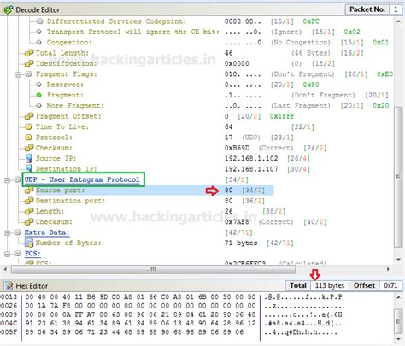Click the Protocol field icon
405x346 pixels.
28,138
